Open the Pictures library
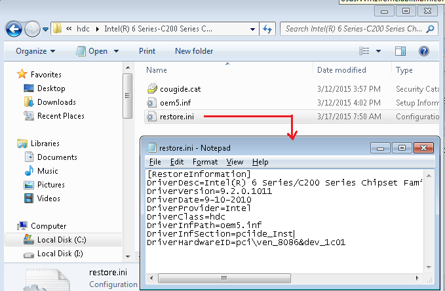Image resolution: width=445 pixels, height=291 pixels. (x=51, y=185)
